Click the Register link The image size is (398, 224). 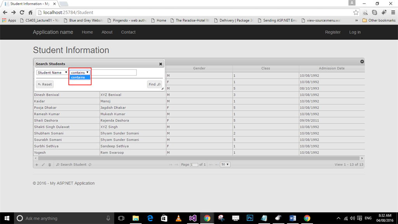333,32
